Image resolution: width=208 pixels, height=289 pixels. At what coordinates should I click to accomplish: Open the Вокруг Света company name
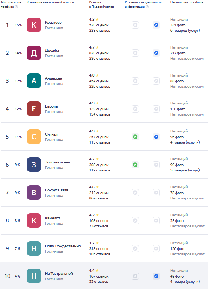coord(56,190)
